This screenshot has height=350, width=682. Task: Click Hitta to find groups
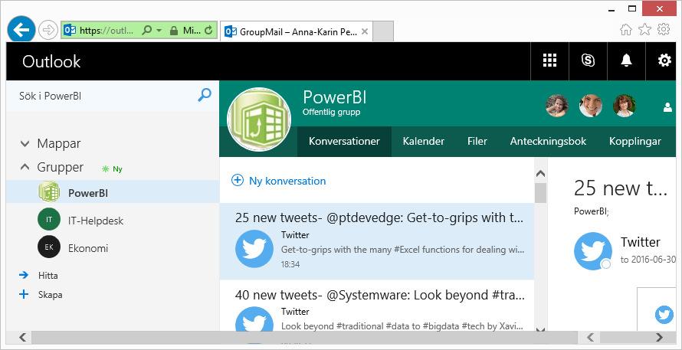48,276
